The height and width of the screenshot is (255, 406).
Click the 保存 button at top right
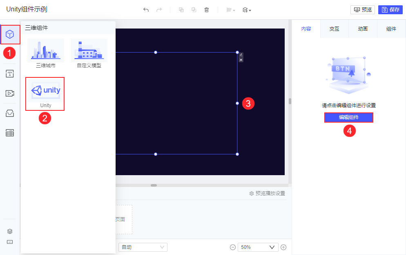(390, 9)
